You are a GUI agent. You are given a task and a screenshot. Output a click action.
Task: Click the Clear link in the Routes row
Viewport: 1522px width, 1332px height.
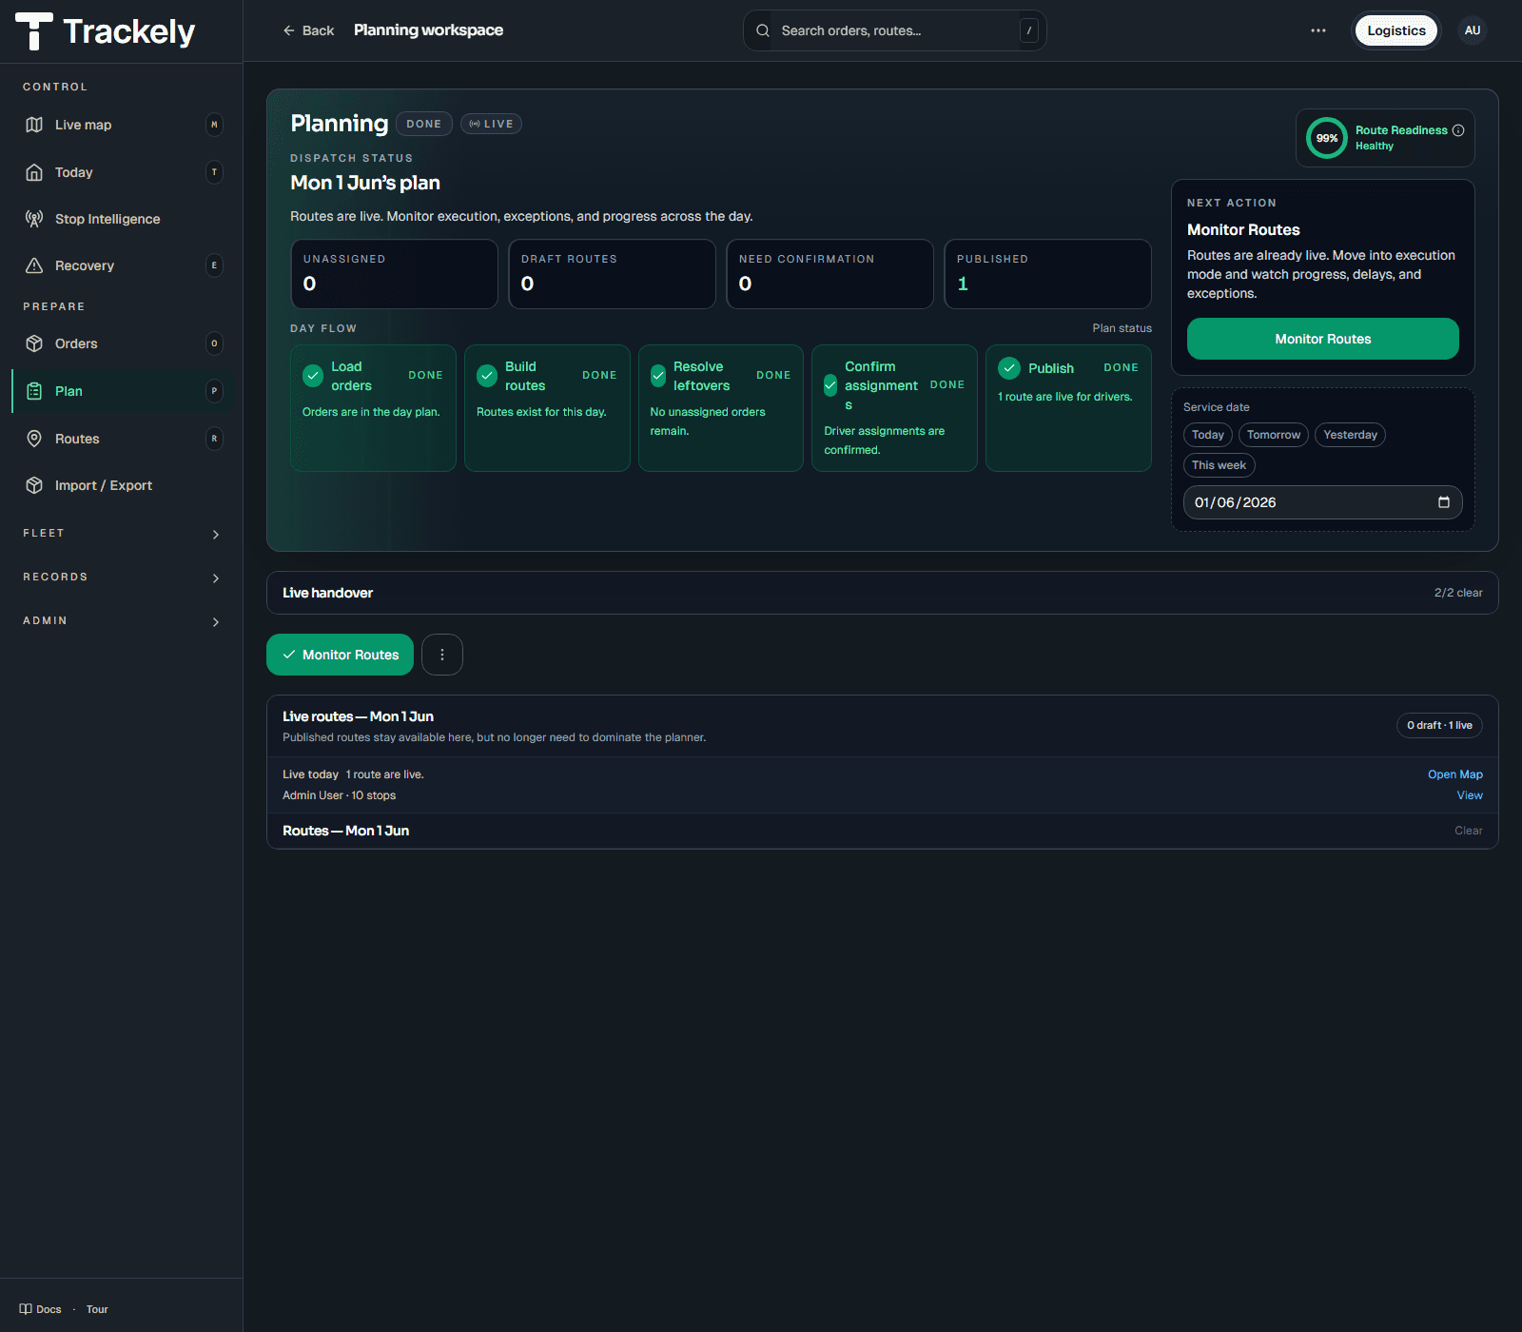[1469, 831]
